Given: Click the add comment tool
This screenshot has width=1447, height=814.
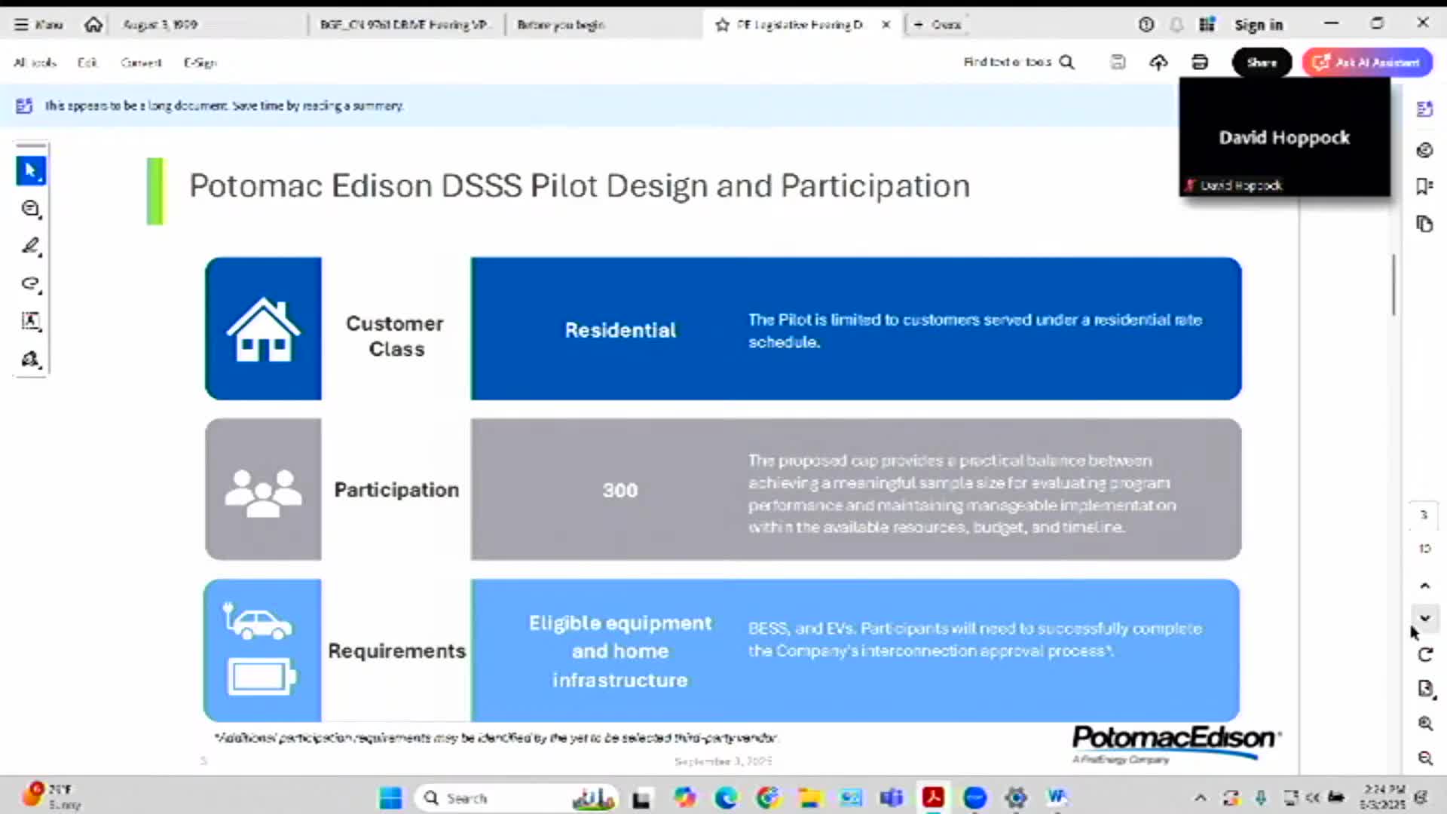Looking at the screenshot, I should coord(30,209).
